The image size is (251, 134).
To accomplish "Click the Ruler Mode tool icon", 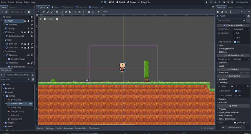I will (70, 12).
